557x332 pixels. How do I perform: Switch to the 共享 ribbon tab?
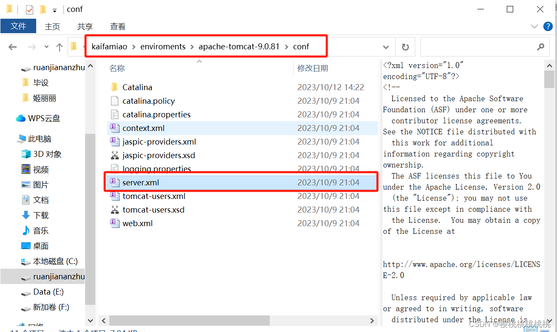85,26
